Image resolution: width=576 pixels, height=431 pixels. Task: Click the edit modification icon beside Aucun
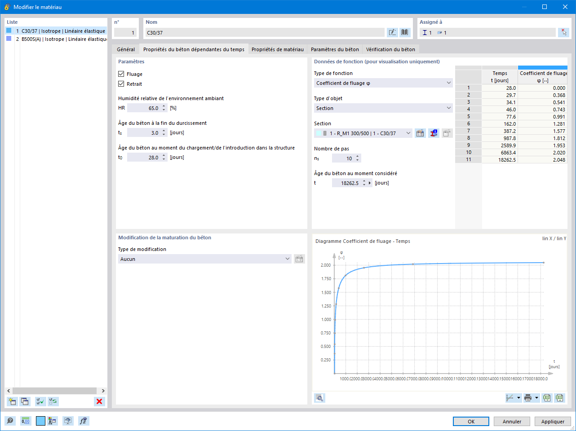[299, 259]
